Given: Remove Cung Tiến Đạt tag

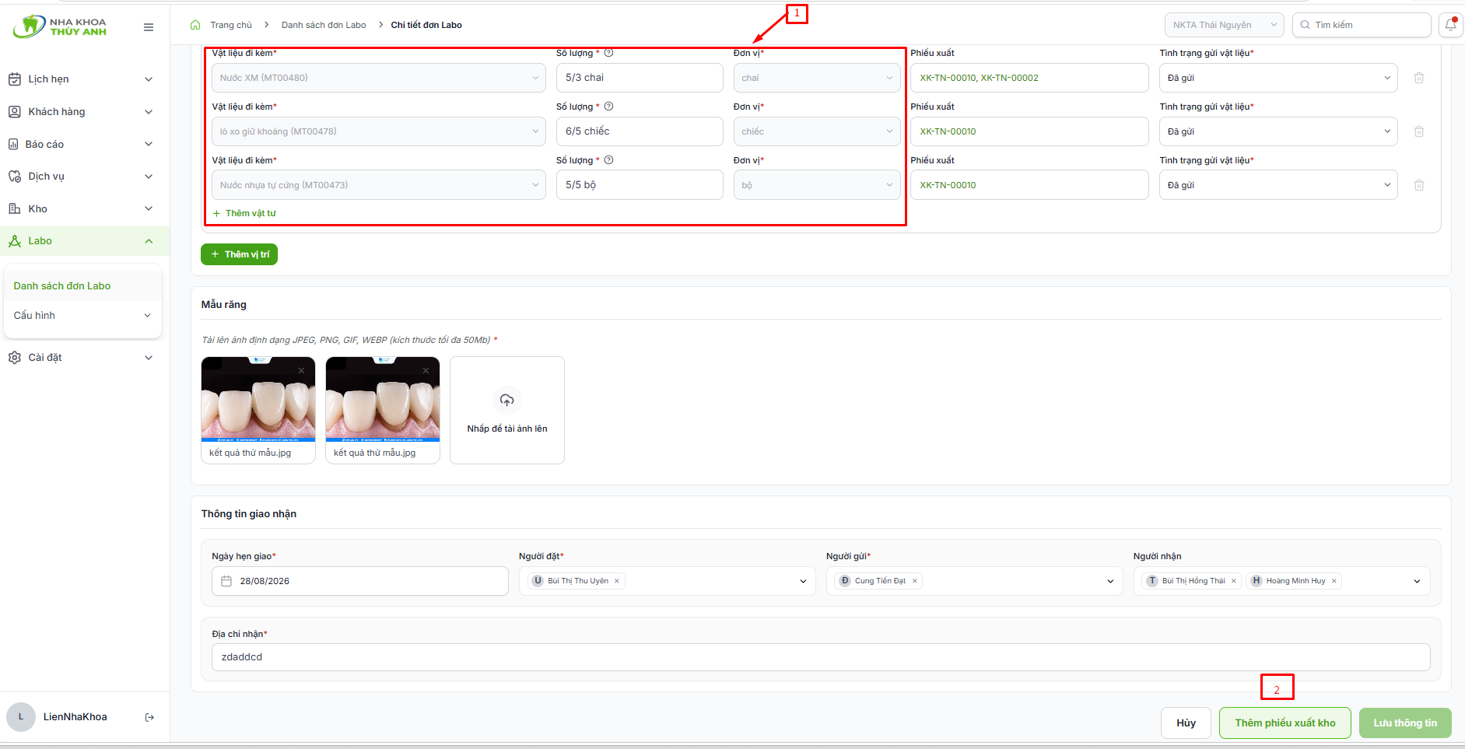Looking at the screenshot, I should coord(915,581).
